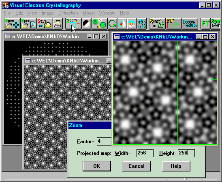Screen dimensions: 222x182
Task: Click the Deconvolute toolbar button
Action: [x=190, y=24]
